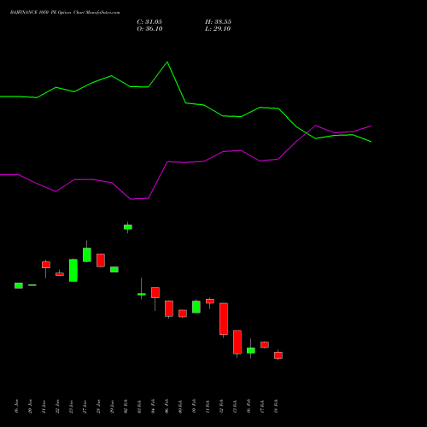Click the 12 Feb date label

pyautogui.click(x=221, y=407)
